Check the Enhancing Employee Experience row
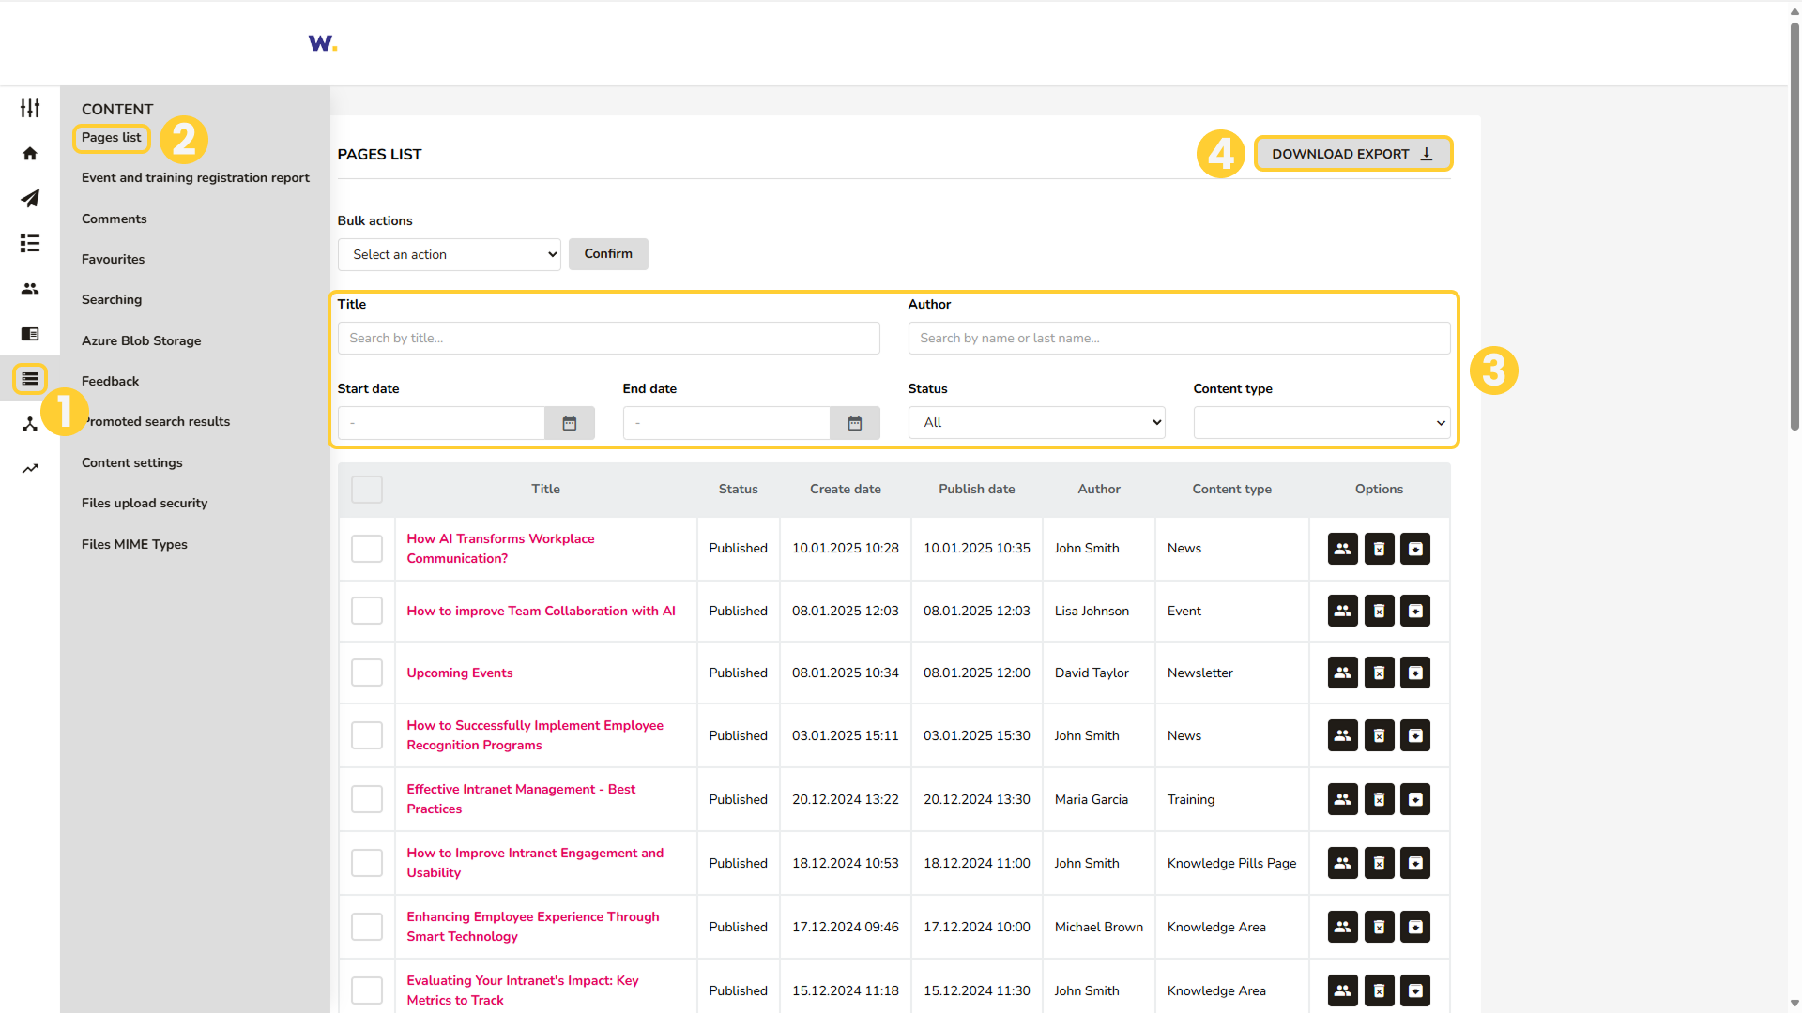Screen dimensions: 1802x1013 367,927
